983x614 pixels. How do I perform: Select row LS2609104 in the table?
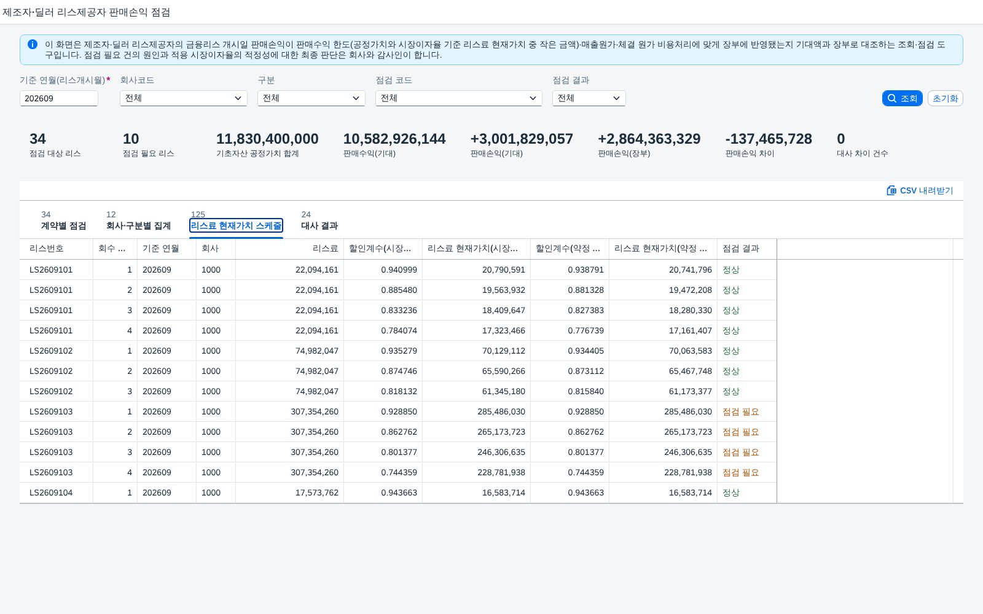coord(398,492)
